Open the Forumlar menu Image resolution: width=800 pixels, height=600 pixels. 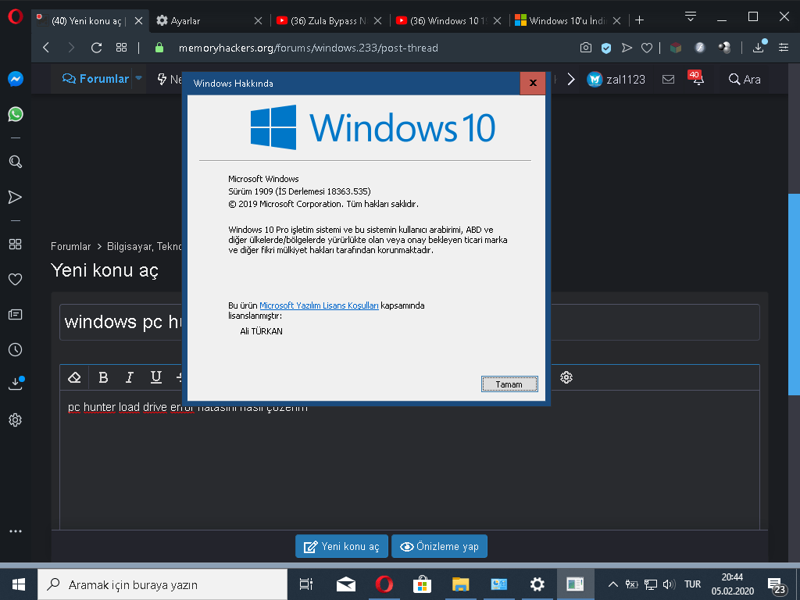pos(95,79)
